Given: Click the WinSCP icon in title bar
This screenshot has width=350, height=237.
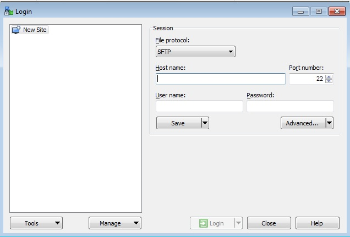Looking at the screenshot, I should (9, 11).
